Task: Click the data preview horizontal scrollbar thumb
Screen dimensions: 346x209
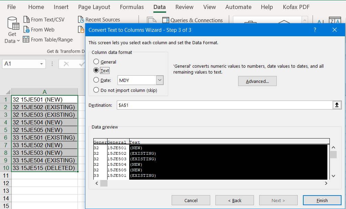Action: (x=104, y=183)
